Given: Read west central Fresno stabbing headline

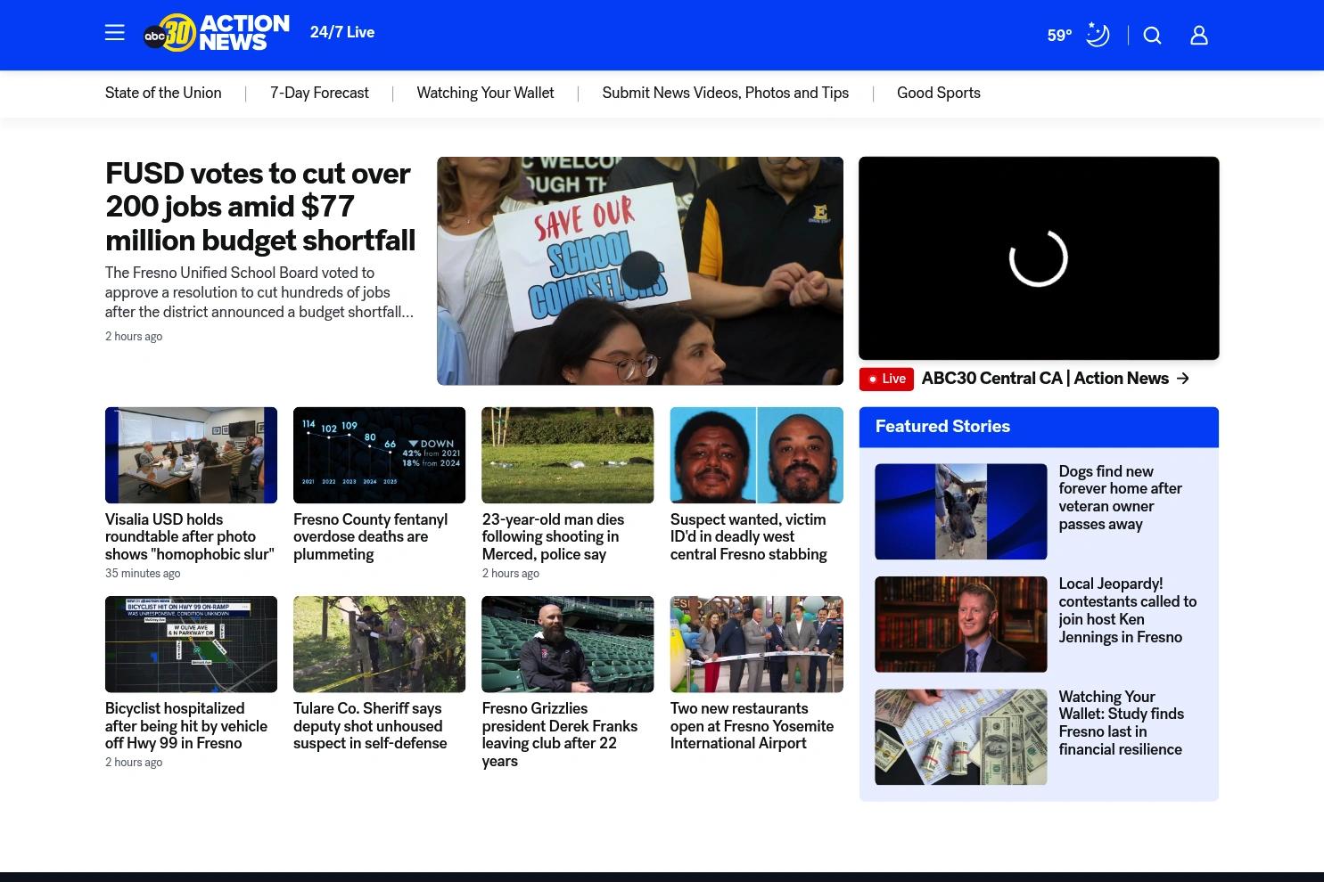Looking at the screenshot, I should click(749, 536).
